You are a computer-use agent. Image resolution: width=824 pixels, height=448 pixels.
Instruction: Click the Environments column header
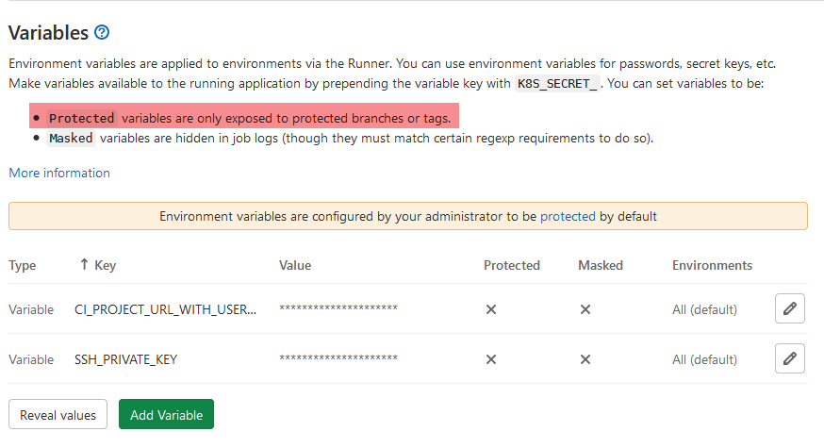pyautogui.click(x=712, y=266)
